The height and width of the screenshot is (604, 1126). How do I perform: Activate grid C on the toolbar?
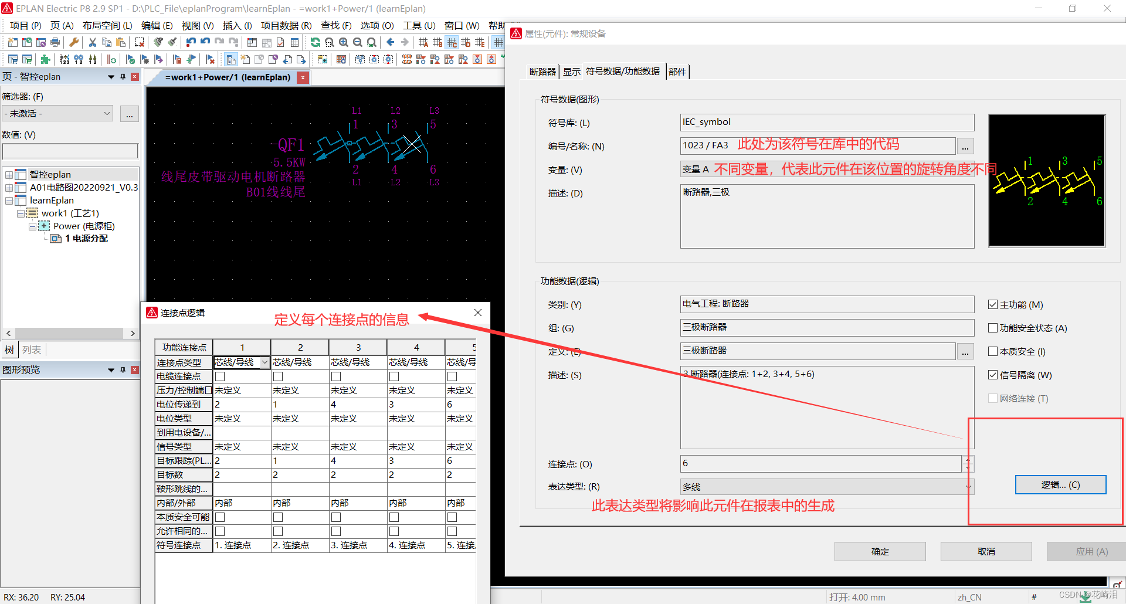point(452,42)
